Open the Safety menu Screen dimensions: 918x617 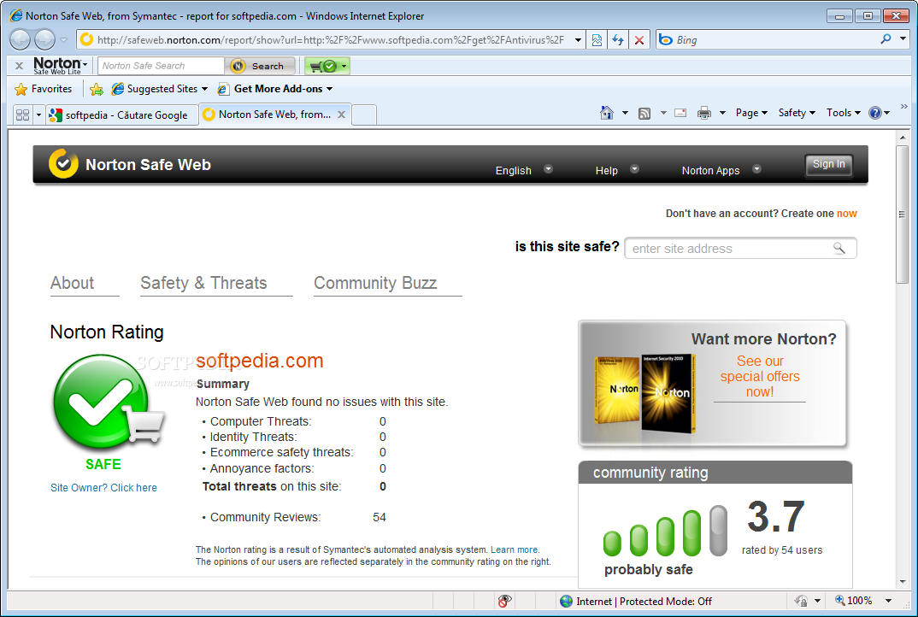[797, 113]
